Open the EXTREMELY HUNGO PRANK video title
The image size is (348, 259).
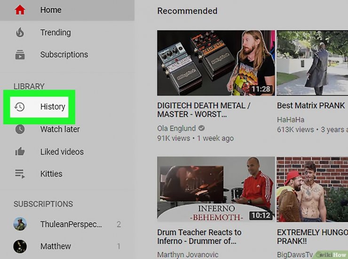[x=312, y=236]
